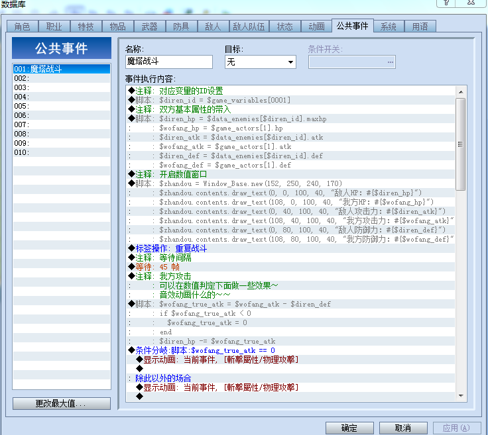Select line $wofang_hp = $game_actors[1].hp
The image size is (488, 435).
(290, 128)
